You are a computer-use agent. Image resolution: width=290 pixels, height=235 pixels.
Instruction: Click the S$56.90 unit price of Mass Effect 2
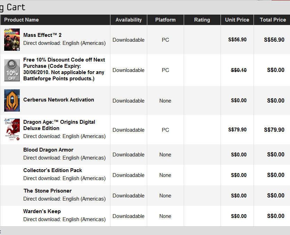pos(237,40)
